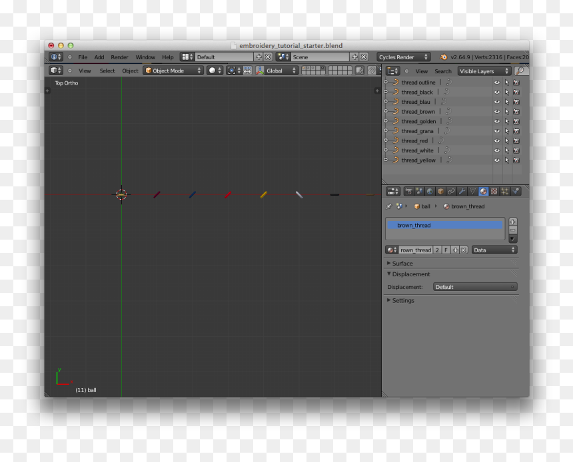
Task: Hide thread_black with eye icon
Action: click(x=497, y=93)
